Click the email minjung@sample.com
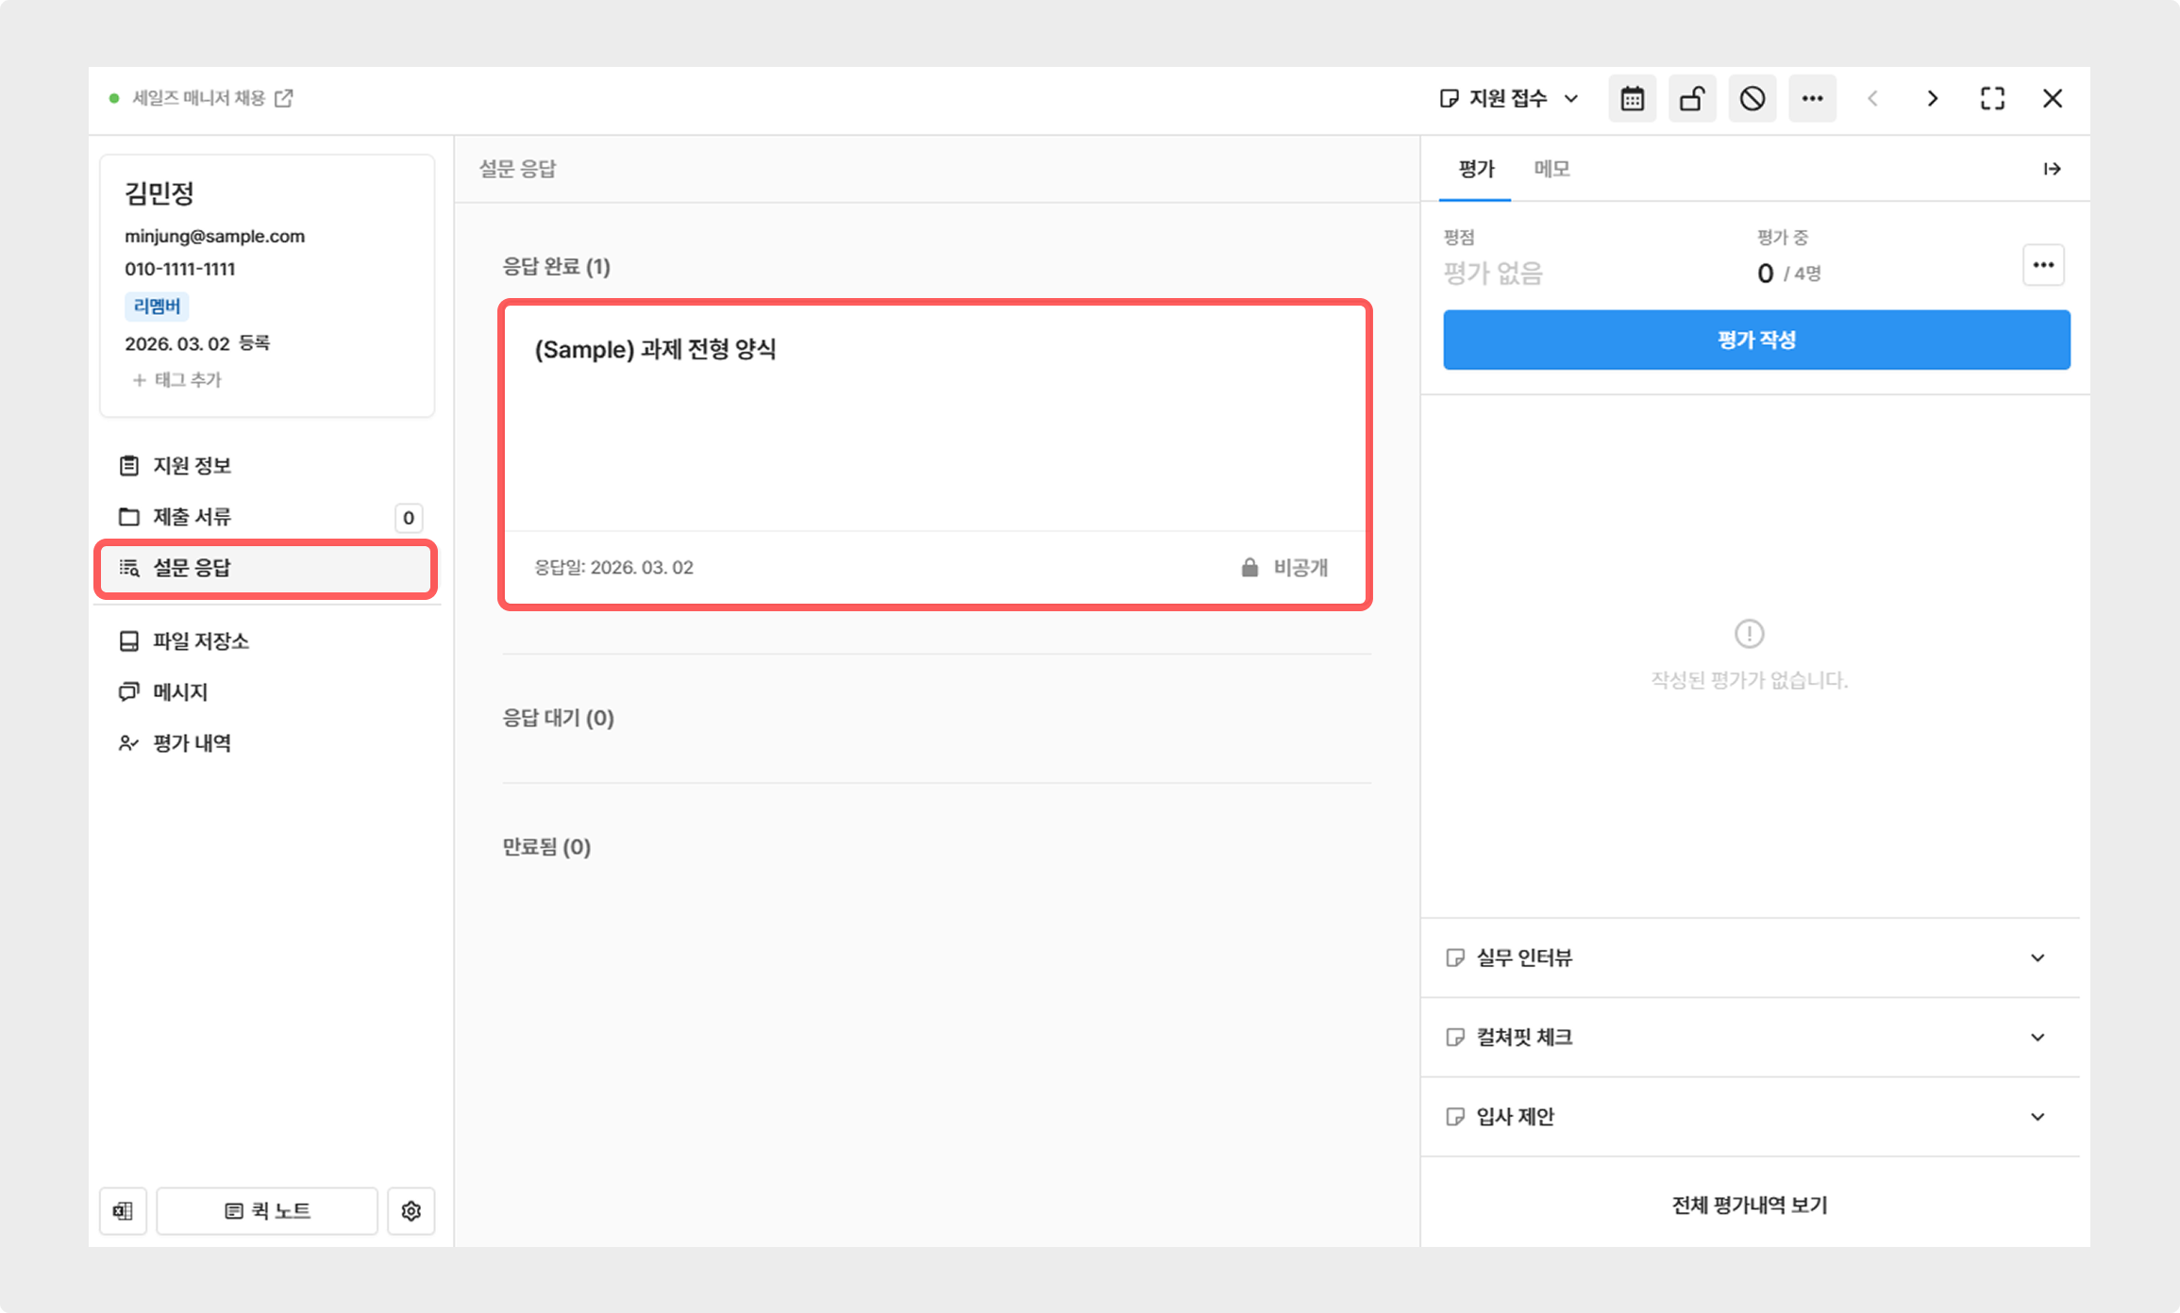2180x1313 pixels. coord(214,236)
